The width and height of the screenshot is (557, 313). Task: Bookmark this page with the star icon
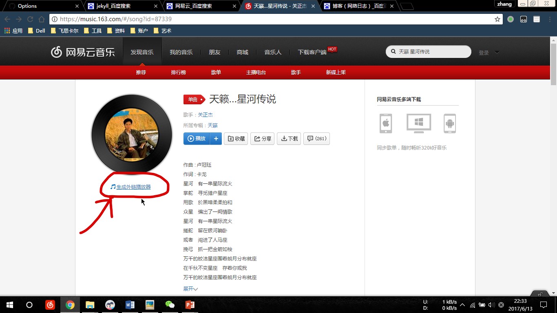tap(497, 19)
